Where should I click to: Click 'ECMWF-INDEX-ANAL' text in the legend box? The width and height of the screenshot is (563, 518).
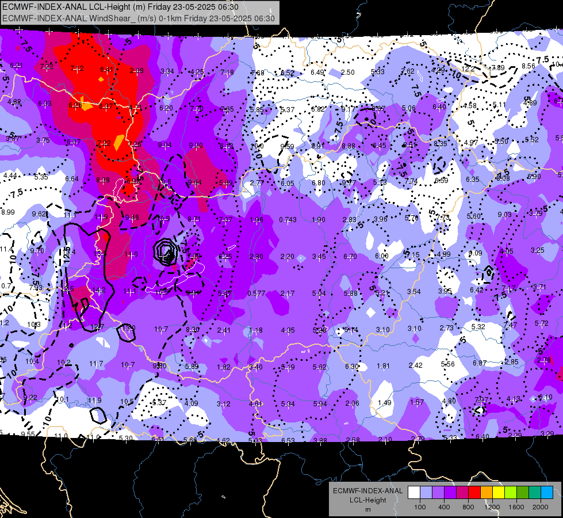coord(367,491)
